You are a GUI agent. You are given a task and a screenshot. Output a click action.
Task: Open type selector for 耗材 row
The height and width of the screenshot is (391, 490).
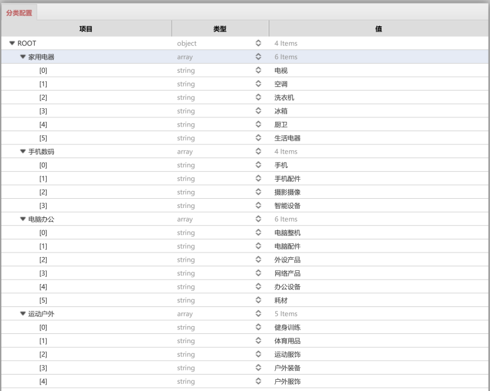[258, 300]
